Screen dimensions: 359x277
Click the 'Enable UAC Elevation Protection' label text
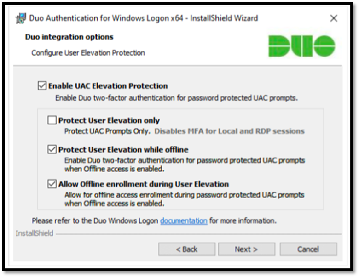click(x=108, y=86)
